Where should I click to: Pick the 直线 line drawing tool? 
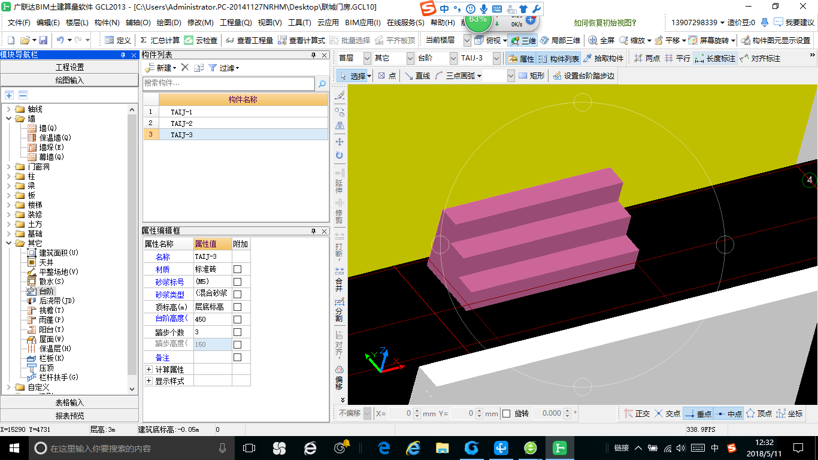(417, 76)
